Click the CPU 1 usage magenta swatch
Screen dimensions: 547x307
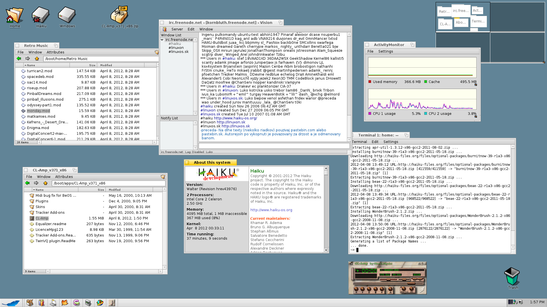click(x=370, y=114)
